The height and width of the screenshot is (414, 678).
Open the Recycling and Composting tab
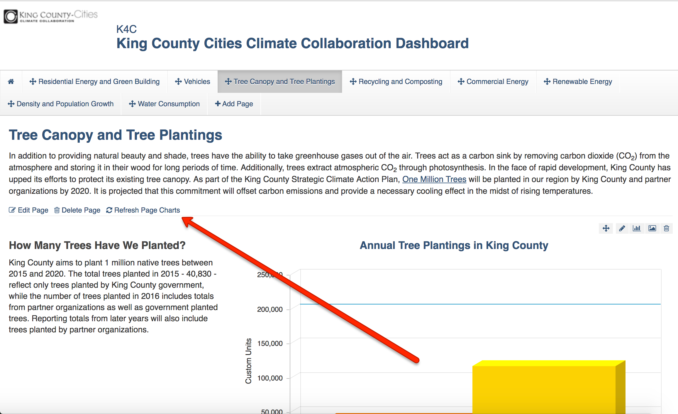[x=396, y=82]
